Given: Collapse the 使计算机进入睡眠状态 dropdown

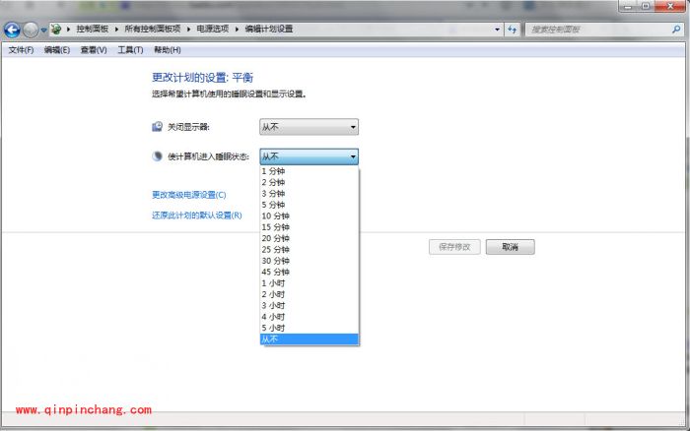Looking at the screenshot, I should click(309, 156).
